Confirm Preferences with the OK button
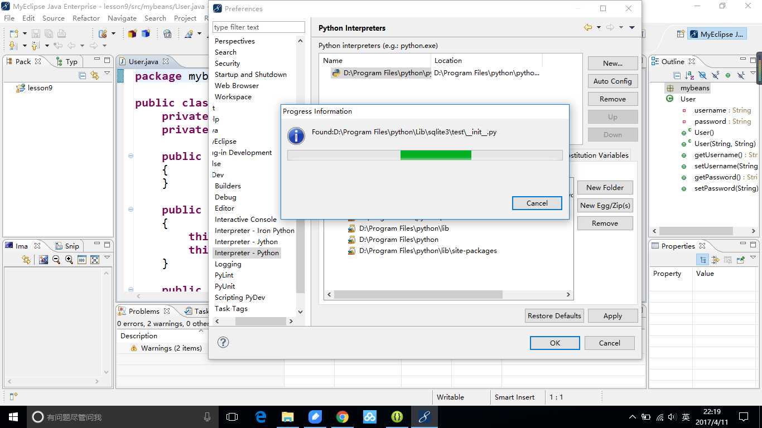 pos(554,343)
